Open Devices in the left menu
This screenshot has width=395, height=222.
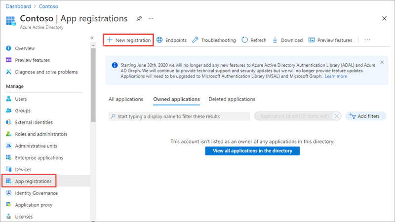(x=23, y=169)
